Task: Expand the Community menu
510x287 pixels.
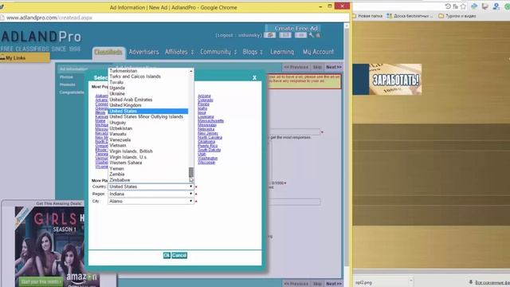Action: [x=218, y=52]
